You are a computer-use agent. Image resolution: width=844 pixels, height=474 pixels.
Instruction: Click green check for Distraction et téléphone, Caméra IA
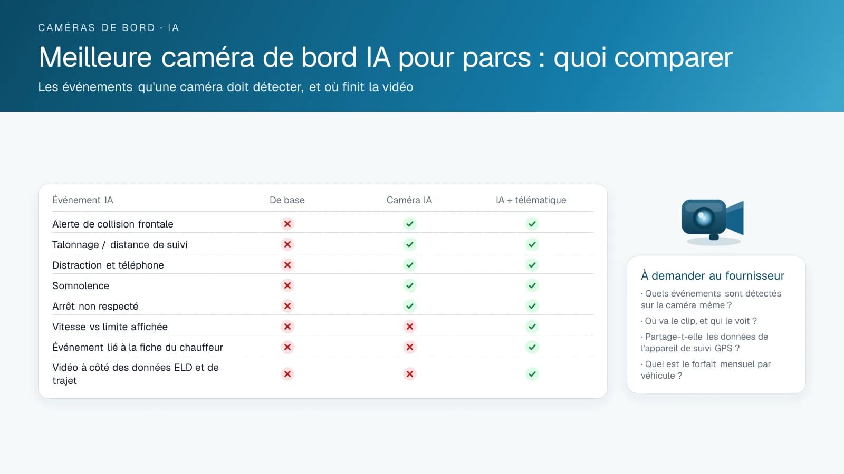pyautogui.click(x=410, y=265)
